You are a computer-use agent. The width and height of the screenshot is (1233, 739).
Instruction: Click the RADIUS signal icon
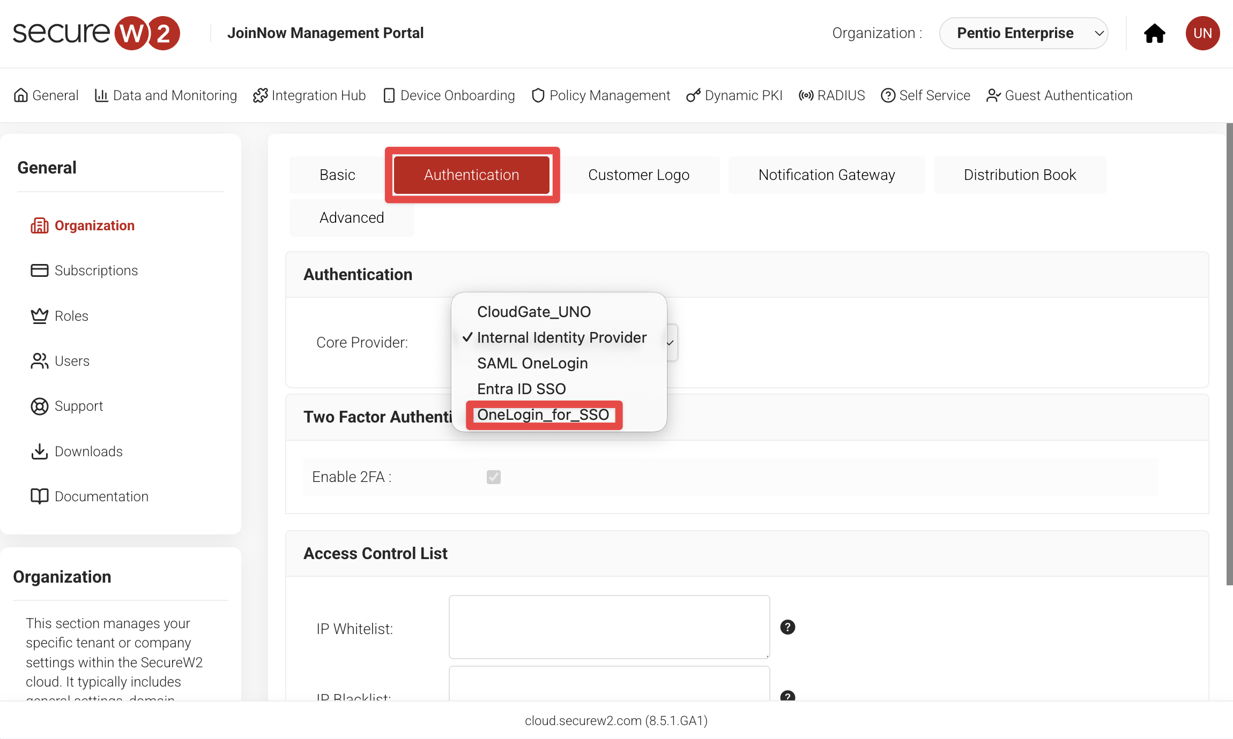coord(806,95)
